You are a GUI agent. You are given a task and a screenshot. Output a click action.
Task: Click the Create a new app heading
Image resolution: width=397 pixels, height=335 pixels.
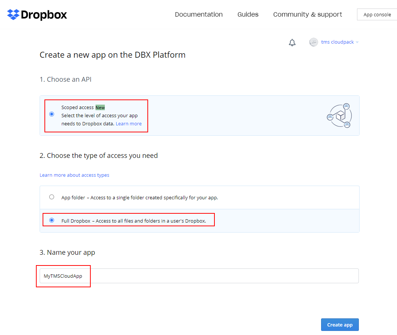point(113,55)
